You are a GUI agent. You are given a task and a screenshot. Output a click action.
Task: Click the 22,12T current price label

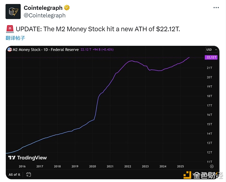click(x=211, y=57)
